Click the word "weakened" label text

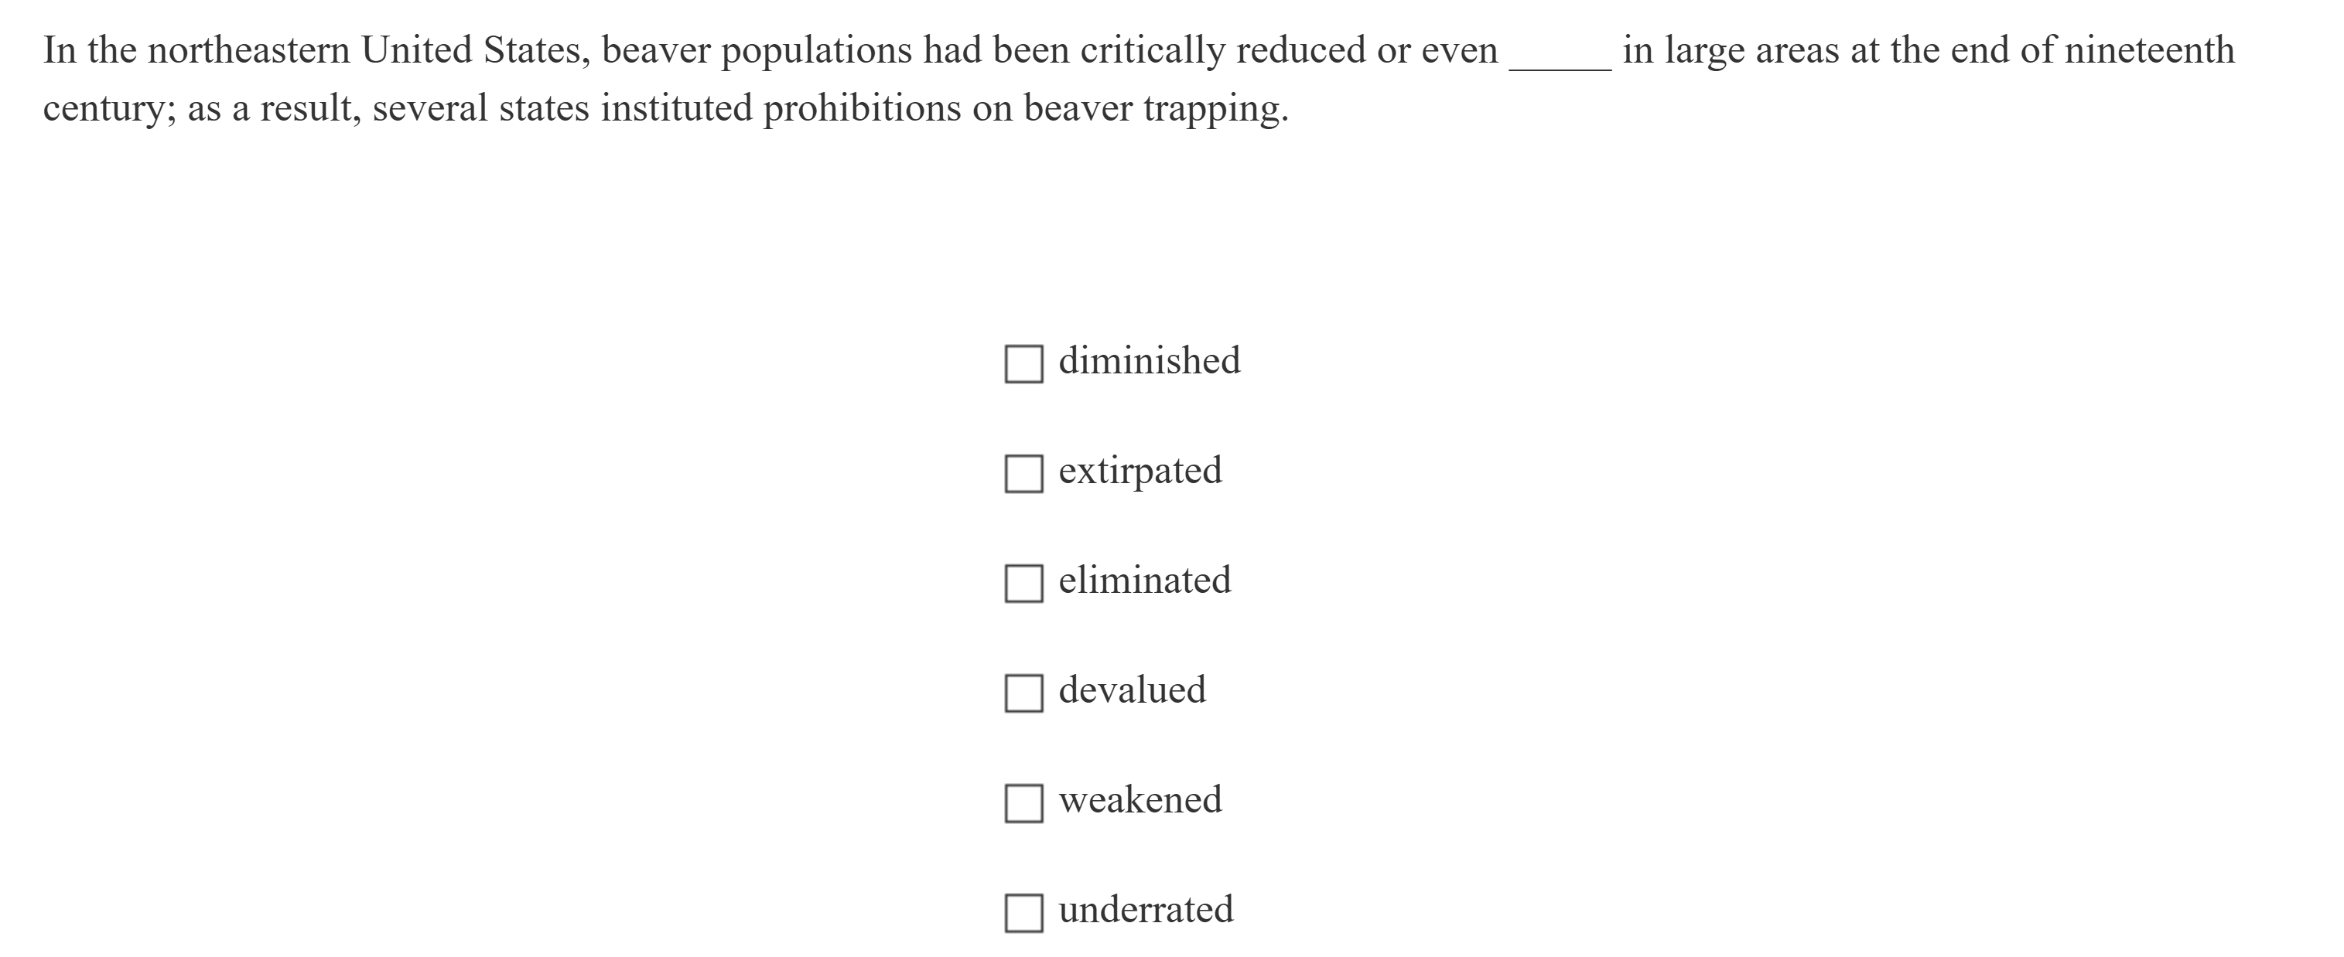click(x=1140, y=801)
